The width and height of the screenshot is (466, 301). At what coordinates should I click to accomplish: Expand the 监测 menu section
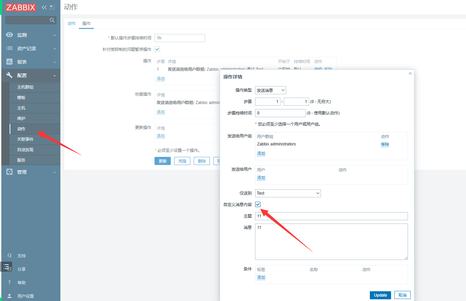[31, 35]
